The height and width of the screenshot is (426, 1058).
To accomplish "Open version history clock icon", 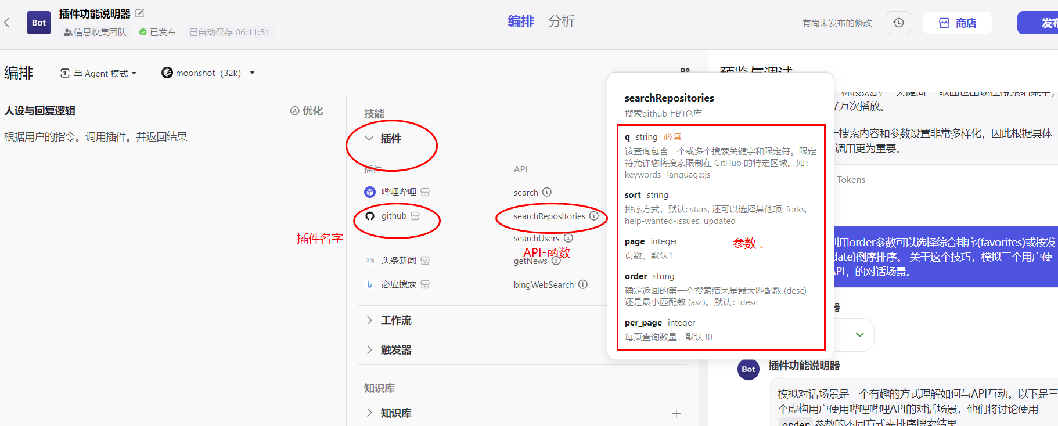I will point(898,23).
